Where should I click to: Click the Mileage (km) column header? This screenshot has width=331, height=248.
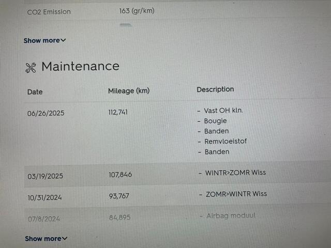128,91
